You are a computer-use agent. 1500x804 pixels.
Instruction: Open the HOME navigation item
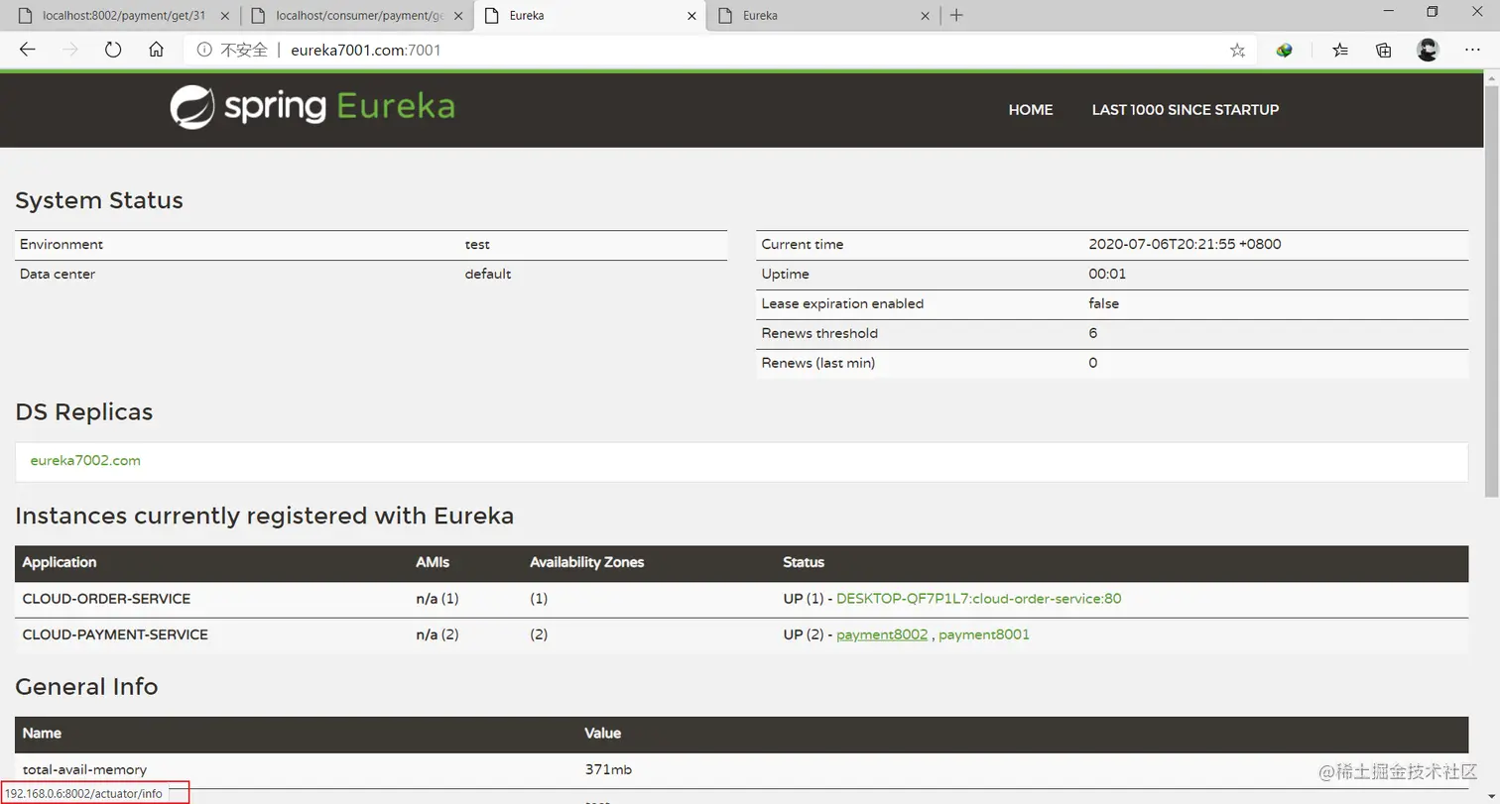(x=1031, y=110)
